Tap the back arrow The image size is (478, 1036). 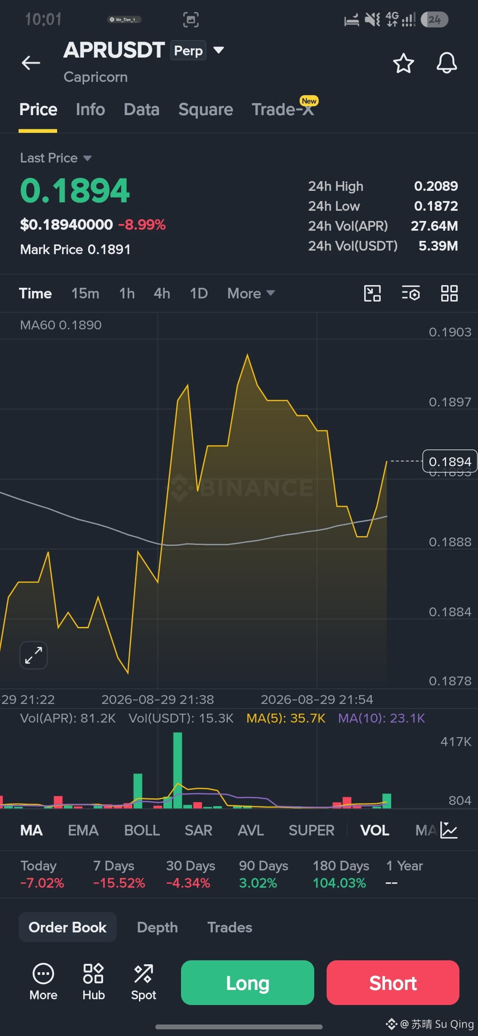[x=31, y=63]
